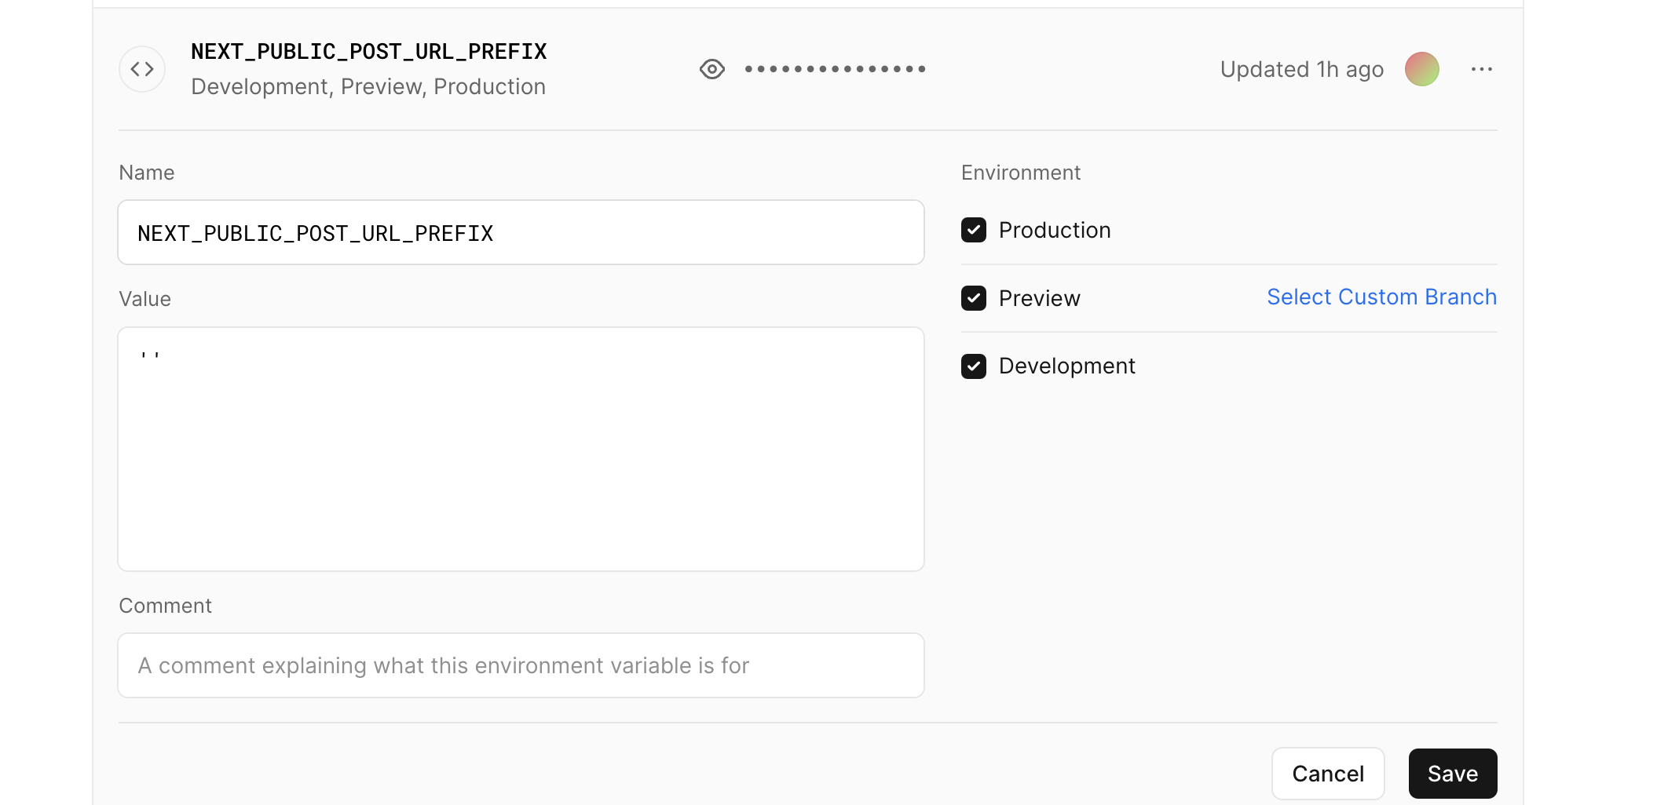The image size is (1657, 805).
Task: Click the Cancel button
Action: point(1327,773)
